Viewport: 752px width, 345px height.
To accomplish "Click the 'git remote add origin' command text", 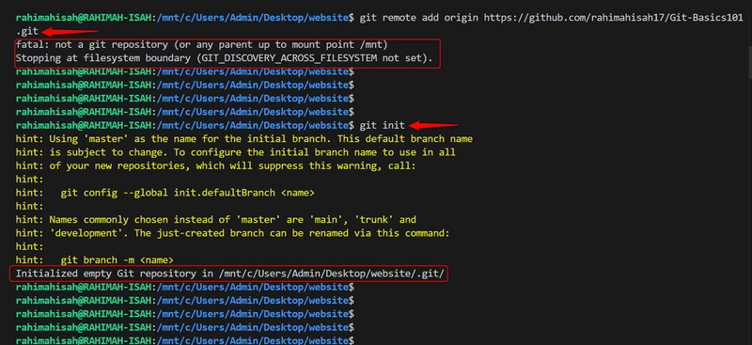I will (418, 18).
